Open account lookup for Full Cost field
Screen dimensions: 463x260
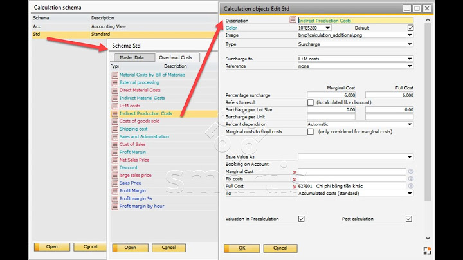pyautogui.click(x=410, y=186)
